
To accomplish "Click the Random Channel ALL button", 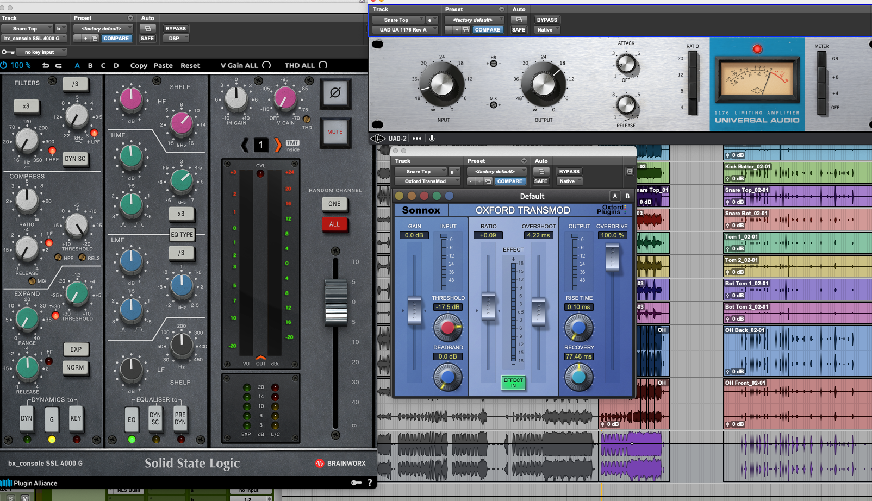I will (x=334, y=224).
